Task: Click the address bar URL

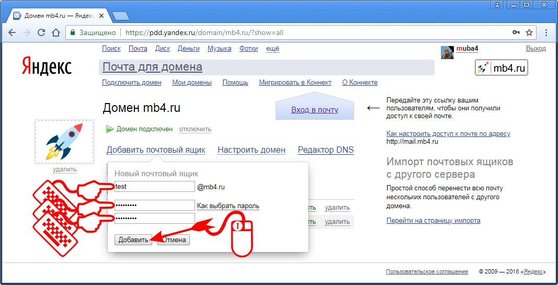Action: click(204, 33)
